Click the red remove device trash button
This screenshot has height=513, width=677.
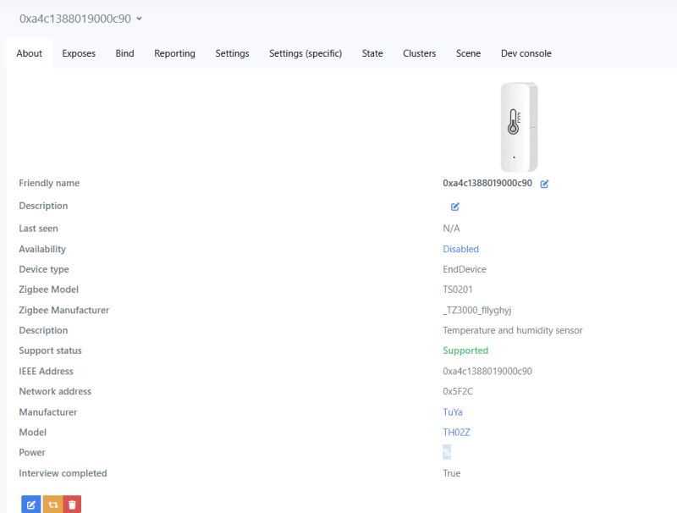point(73,505)
